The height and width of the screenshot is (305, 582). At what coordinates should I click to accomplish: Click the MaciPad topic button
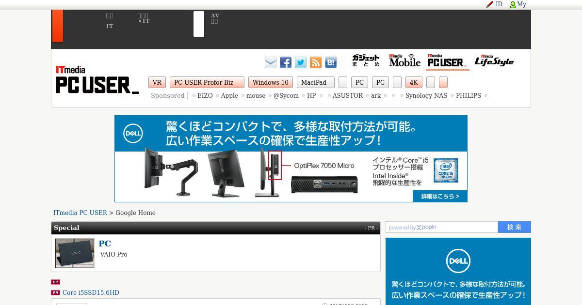[x=316, y=82]
